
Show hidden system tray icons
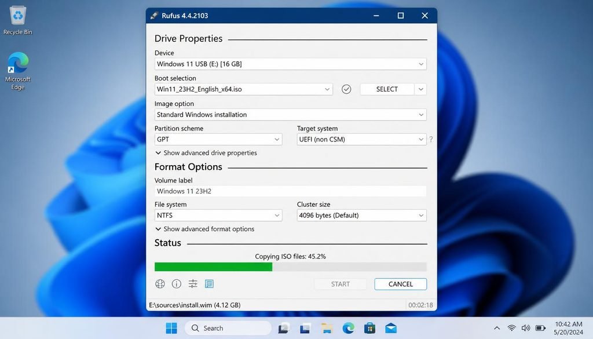[x=497, y=328]
